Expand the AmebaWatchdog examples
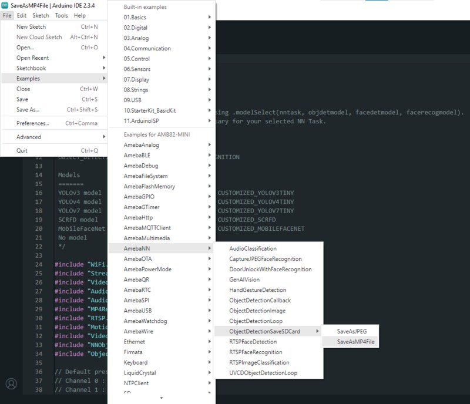This screenshot has width=470, height=404. tap(162, 321)
